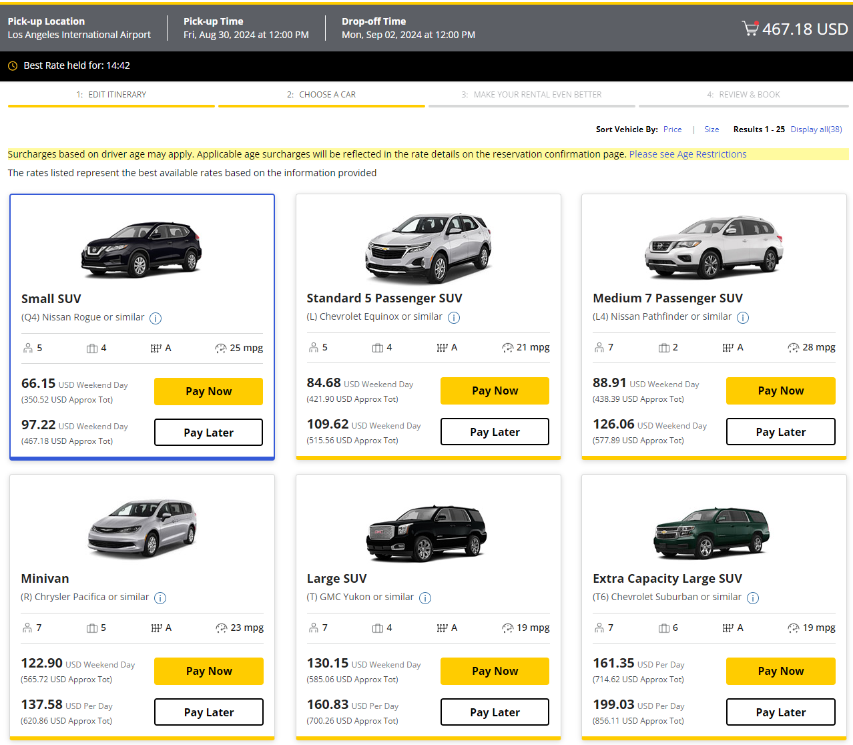Viewport: 853px width, 745px height.
Task: Click the Large SUV title
Action: click(x=336, y=579)
